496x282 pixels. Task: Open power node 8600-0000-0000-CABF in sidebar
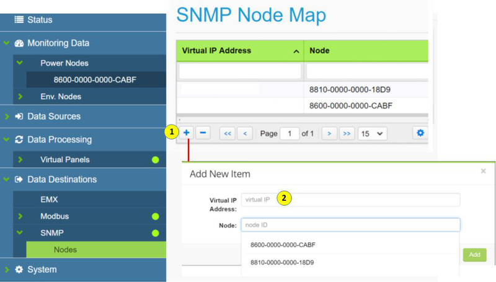point(95,80)
